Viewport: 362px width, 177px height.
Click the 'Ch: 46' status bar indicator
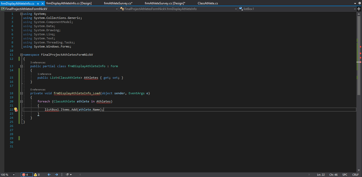pyautogui.click(x=333, y=175)
